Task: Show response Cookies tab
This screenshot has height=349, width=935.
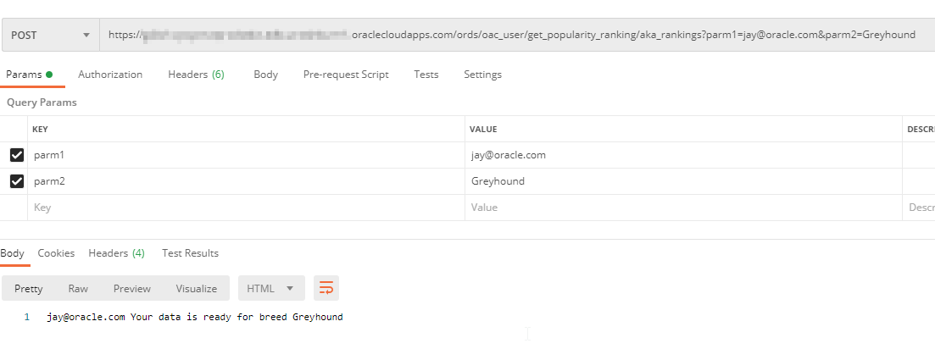Action: click(56, 253)
